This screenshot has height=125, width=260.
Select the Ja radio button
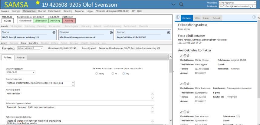[x=113, y=74]
